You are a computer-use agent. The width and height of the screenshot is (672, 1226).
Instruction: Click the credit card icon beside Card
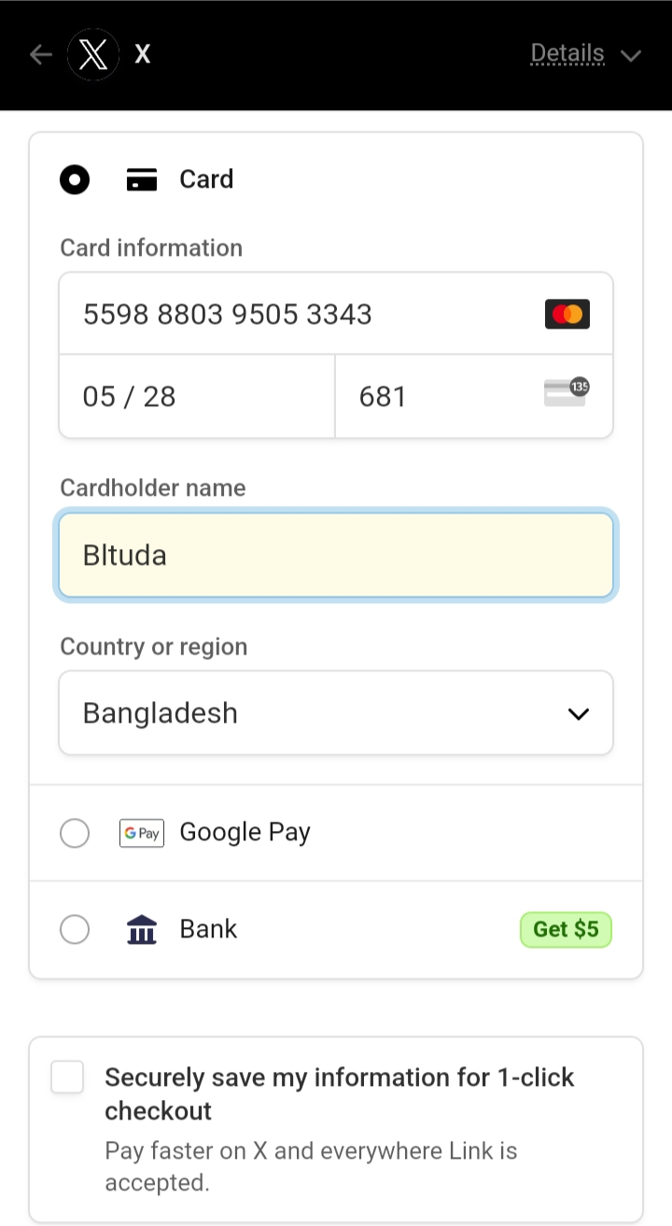tap(141, 179)
